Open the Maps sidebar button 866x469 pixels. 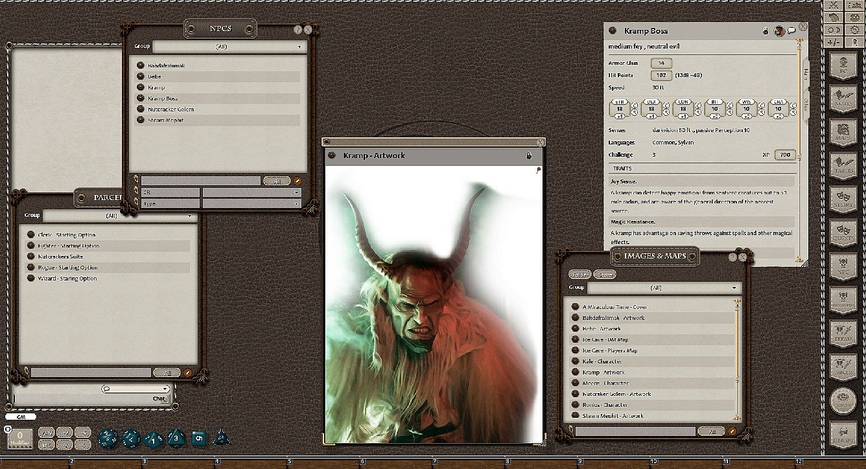pos(843,130)
